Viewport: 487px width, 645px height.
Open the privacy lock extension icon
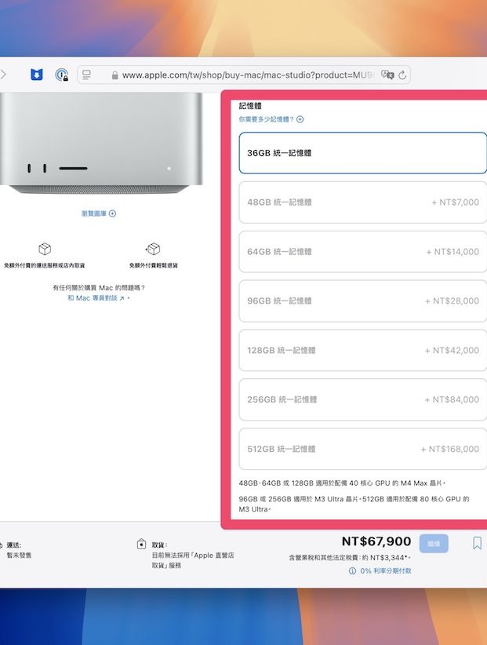pyautogui.click(x=62, y=75)
